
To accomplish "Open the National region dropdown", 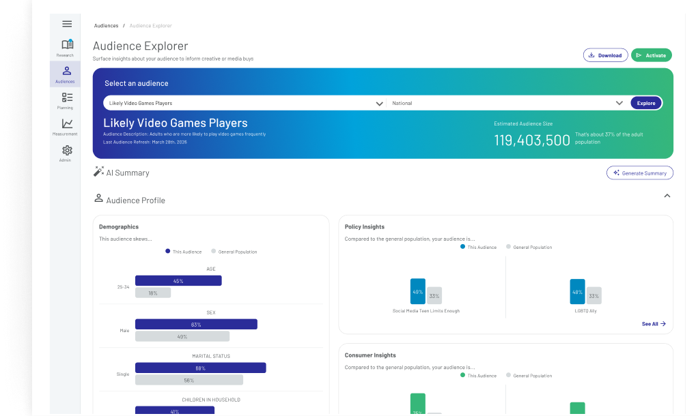I will coord(507,103).
